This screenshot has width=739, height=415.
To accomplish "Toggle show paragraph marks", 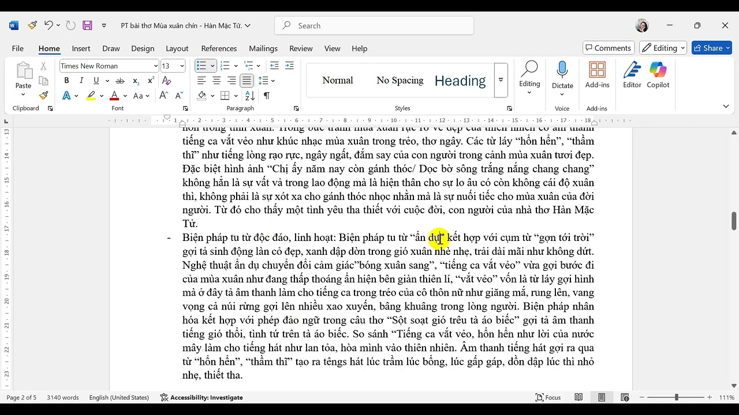I will [x=266, y=96].
